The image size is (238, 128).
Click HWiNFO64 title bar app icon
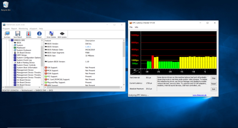pyautogui.click(x=4, y=25)
